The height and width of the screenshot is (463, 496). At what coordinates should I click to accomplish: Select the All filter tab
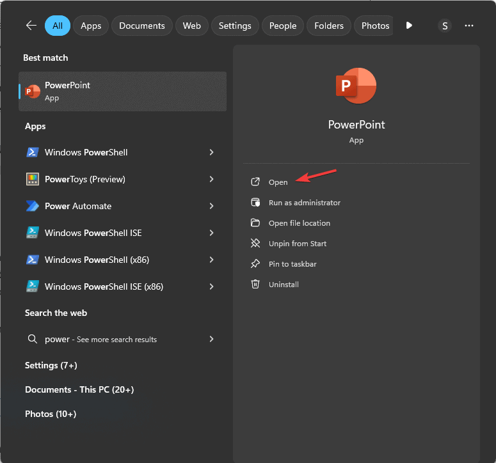coord(58,26)
